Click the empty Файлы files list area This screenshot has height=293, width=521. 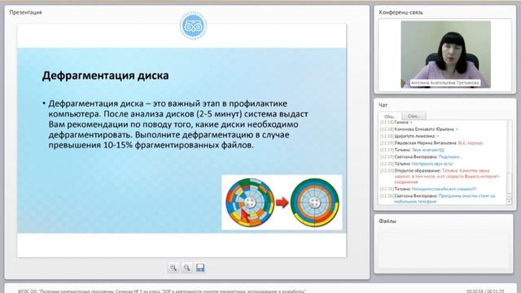443,249
